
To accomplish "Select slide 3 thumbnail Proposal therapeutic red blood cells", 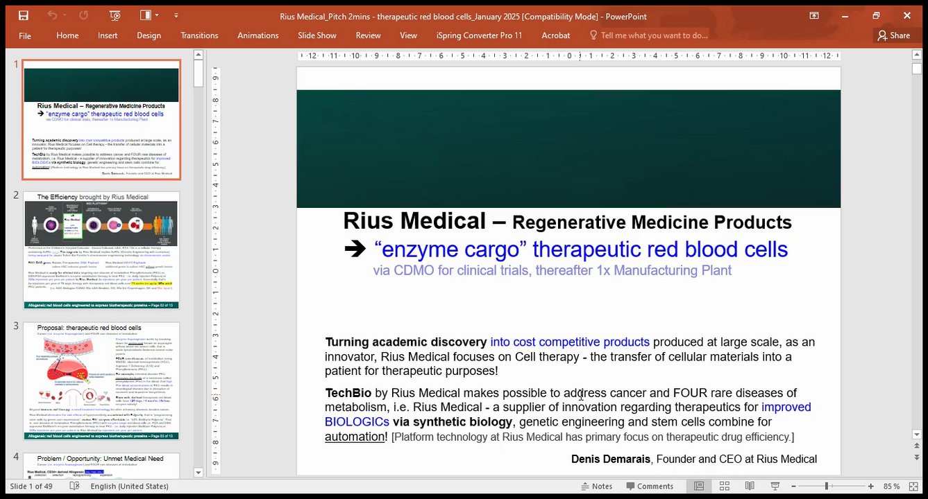I will [x=101, y=380].
